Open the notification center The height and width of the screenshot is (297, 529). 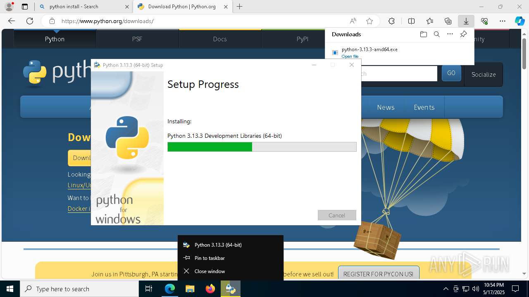[515, 289]
